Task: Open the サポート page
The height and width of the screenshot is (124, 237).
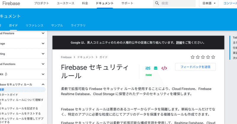Action: 127,3
